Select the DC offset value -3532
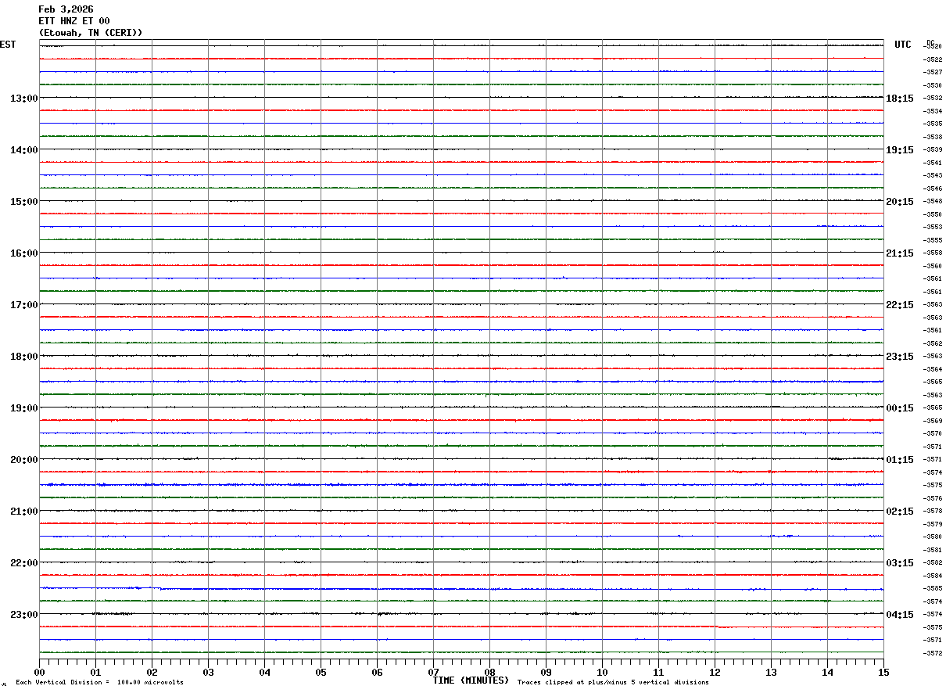 [x=933, y=98]
